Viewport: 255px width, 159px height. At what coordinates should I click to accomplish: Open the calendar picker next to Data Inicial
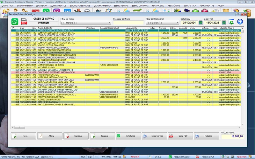tap(200, 23)
